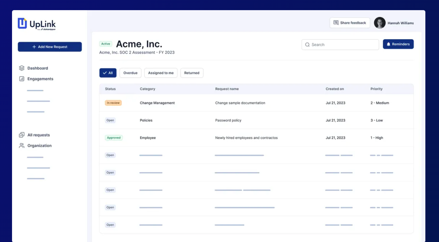Click the Approved status badge
The image size is (439, 242).
tap(114, 138)
